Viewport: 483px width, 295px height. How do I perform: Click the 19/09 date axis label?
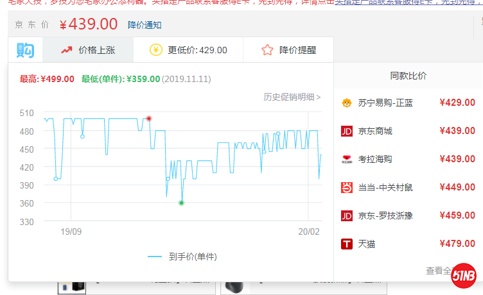coord(71,232)
